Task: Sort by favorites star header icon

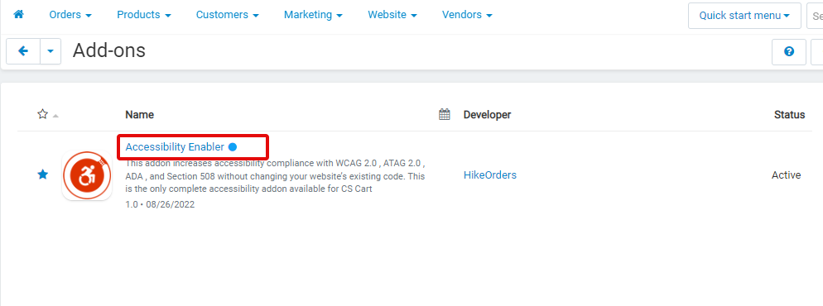Action: click(43, 114)
